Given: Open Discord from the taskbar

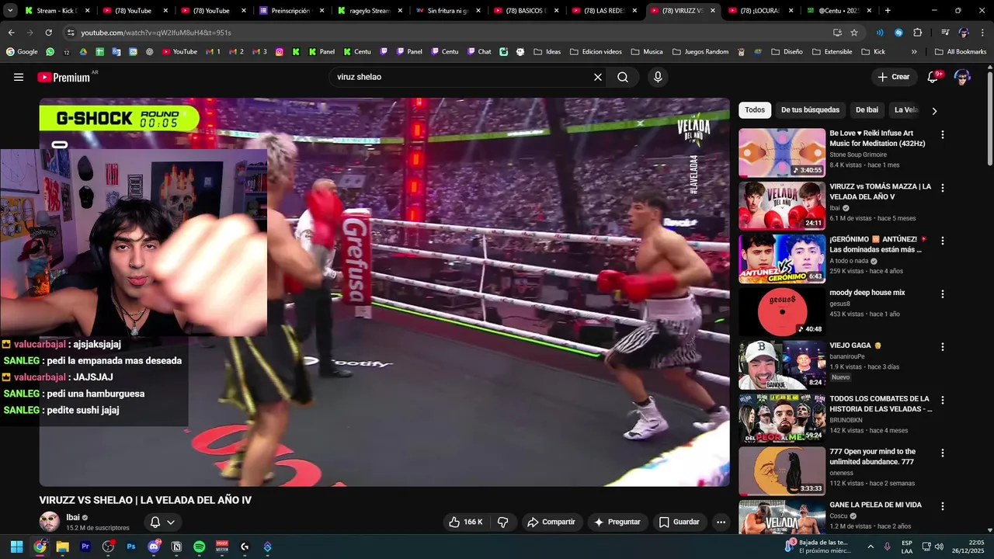Looking at the screenshot, I should pyautogui.click(x=154, y=547).
